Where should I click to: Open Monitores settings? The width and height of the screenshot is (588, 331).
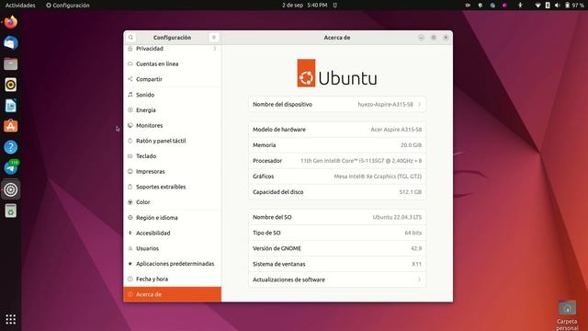tap(172, 125)
